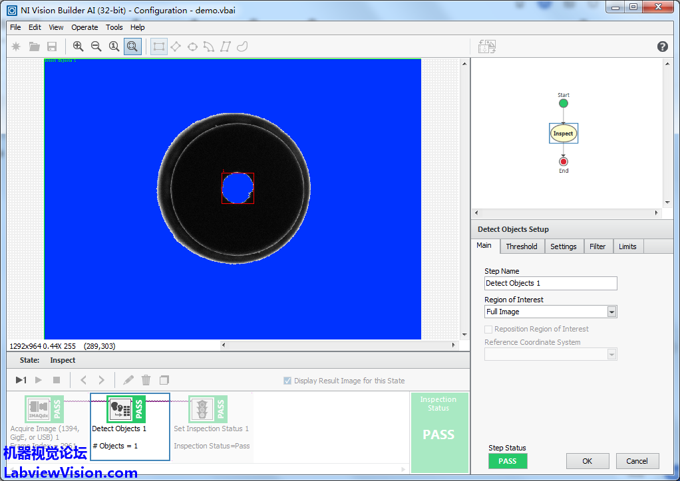This screenshot has width=680, height=481.
Task: Click the New Inspection star icon
Action: (16, 47)
